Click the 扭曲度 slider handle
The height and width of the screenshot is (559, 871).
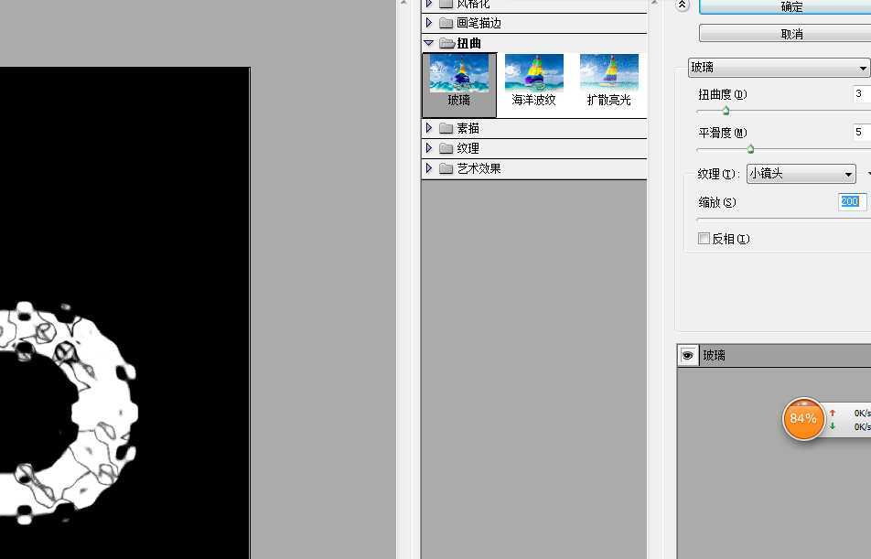click(x=726, y=111)
